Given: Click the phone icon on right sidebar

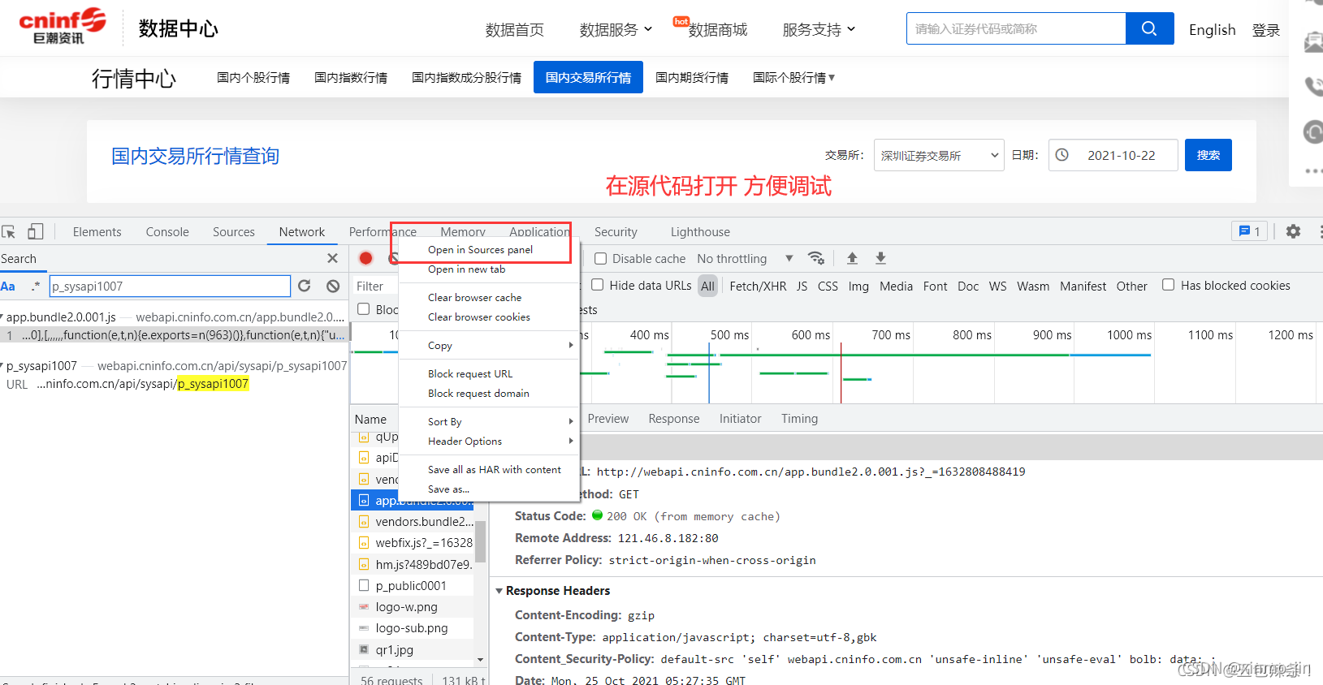Looking at the screenshot, I should [x=1313, y=86].
